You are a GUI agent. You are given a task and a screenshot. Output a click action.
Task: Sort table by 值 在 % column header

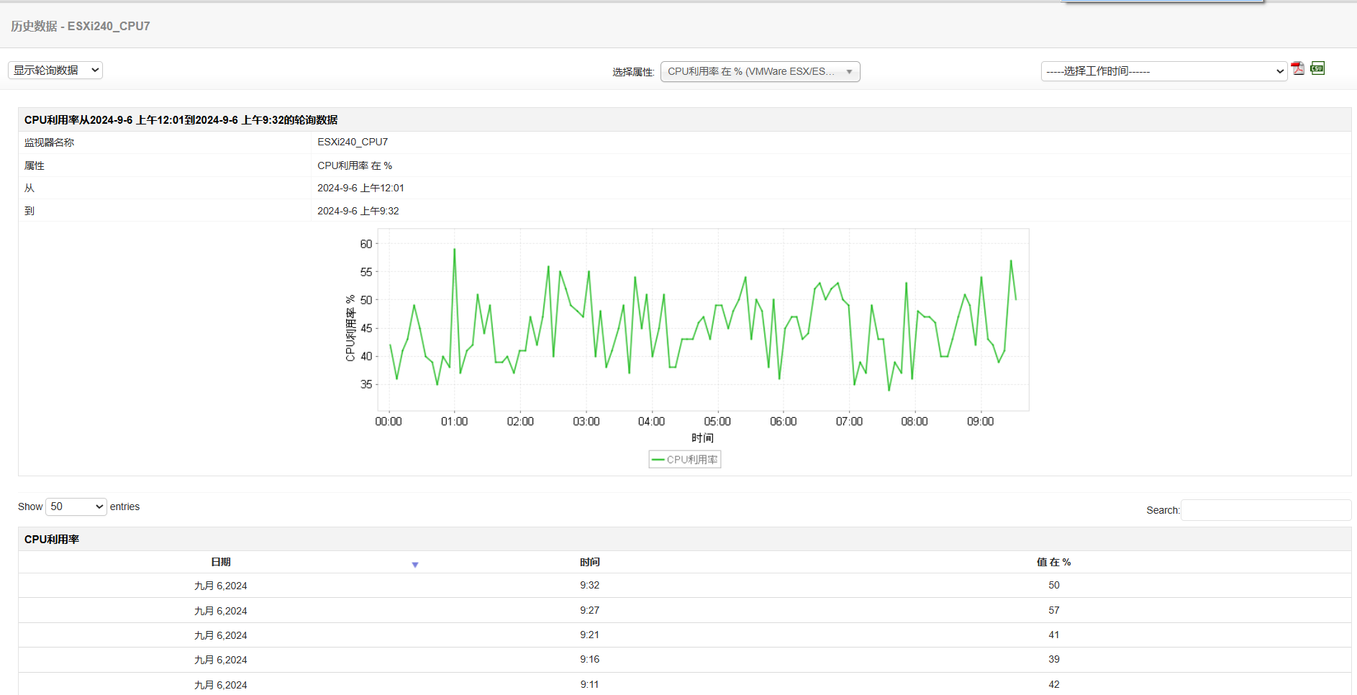1053,562
